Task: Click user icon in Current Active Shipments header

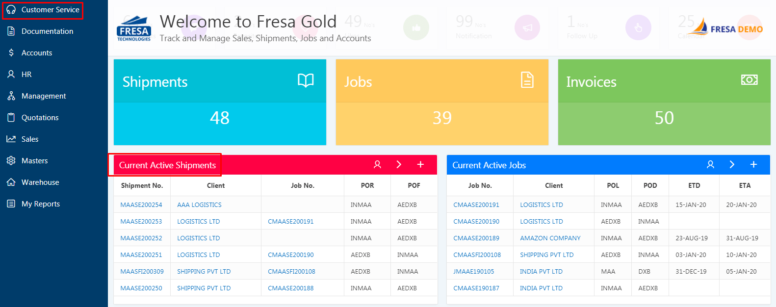Action: pos(377,165)
